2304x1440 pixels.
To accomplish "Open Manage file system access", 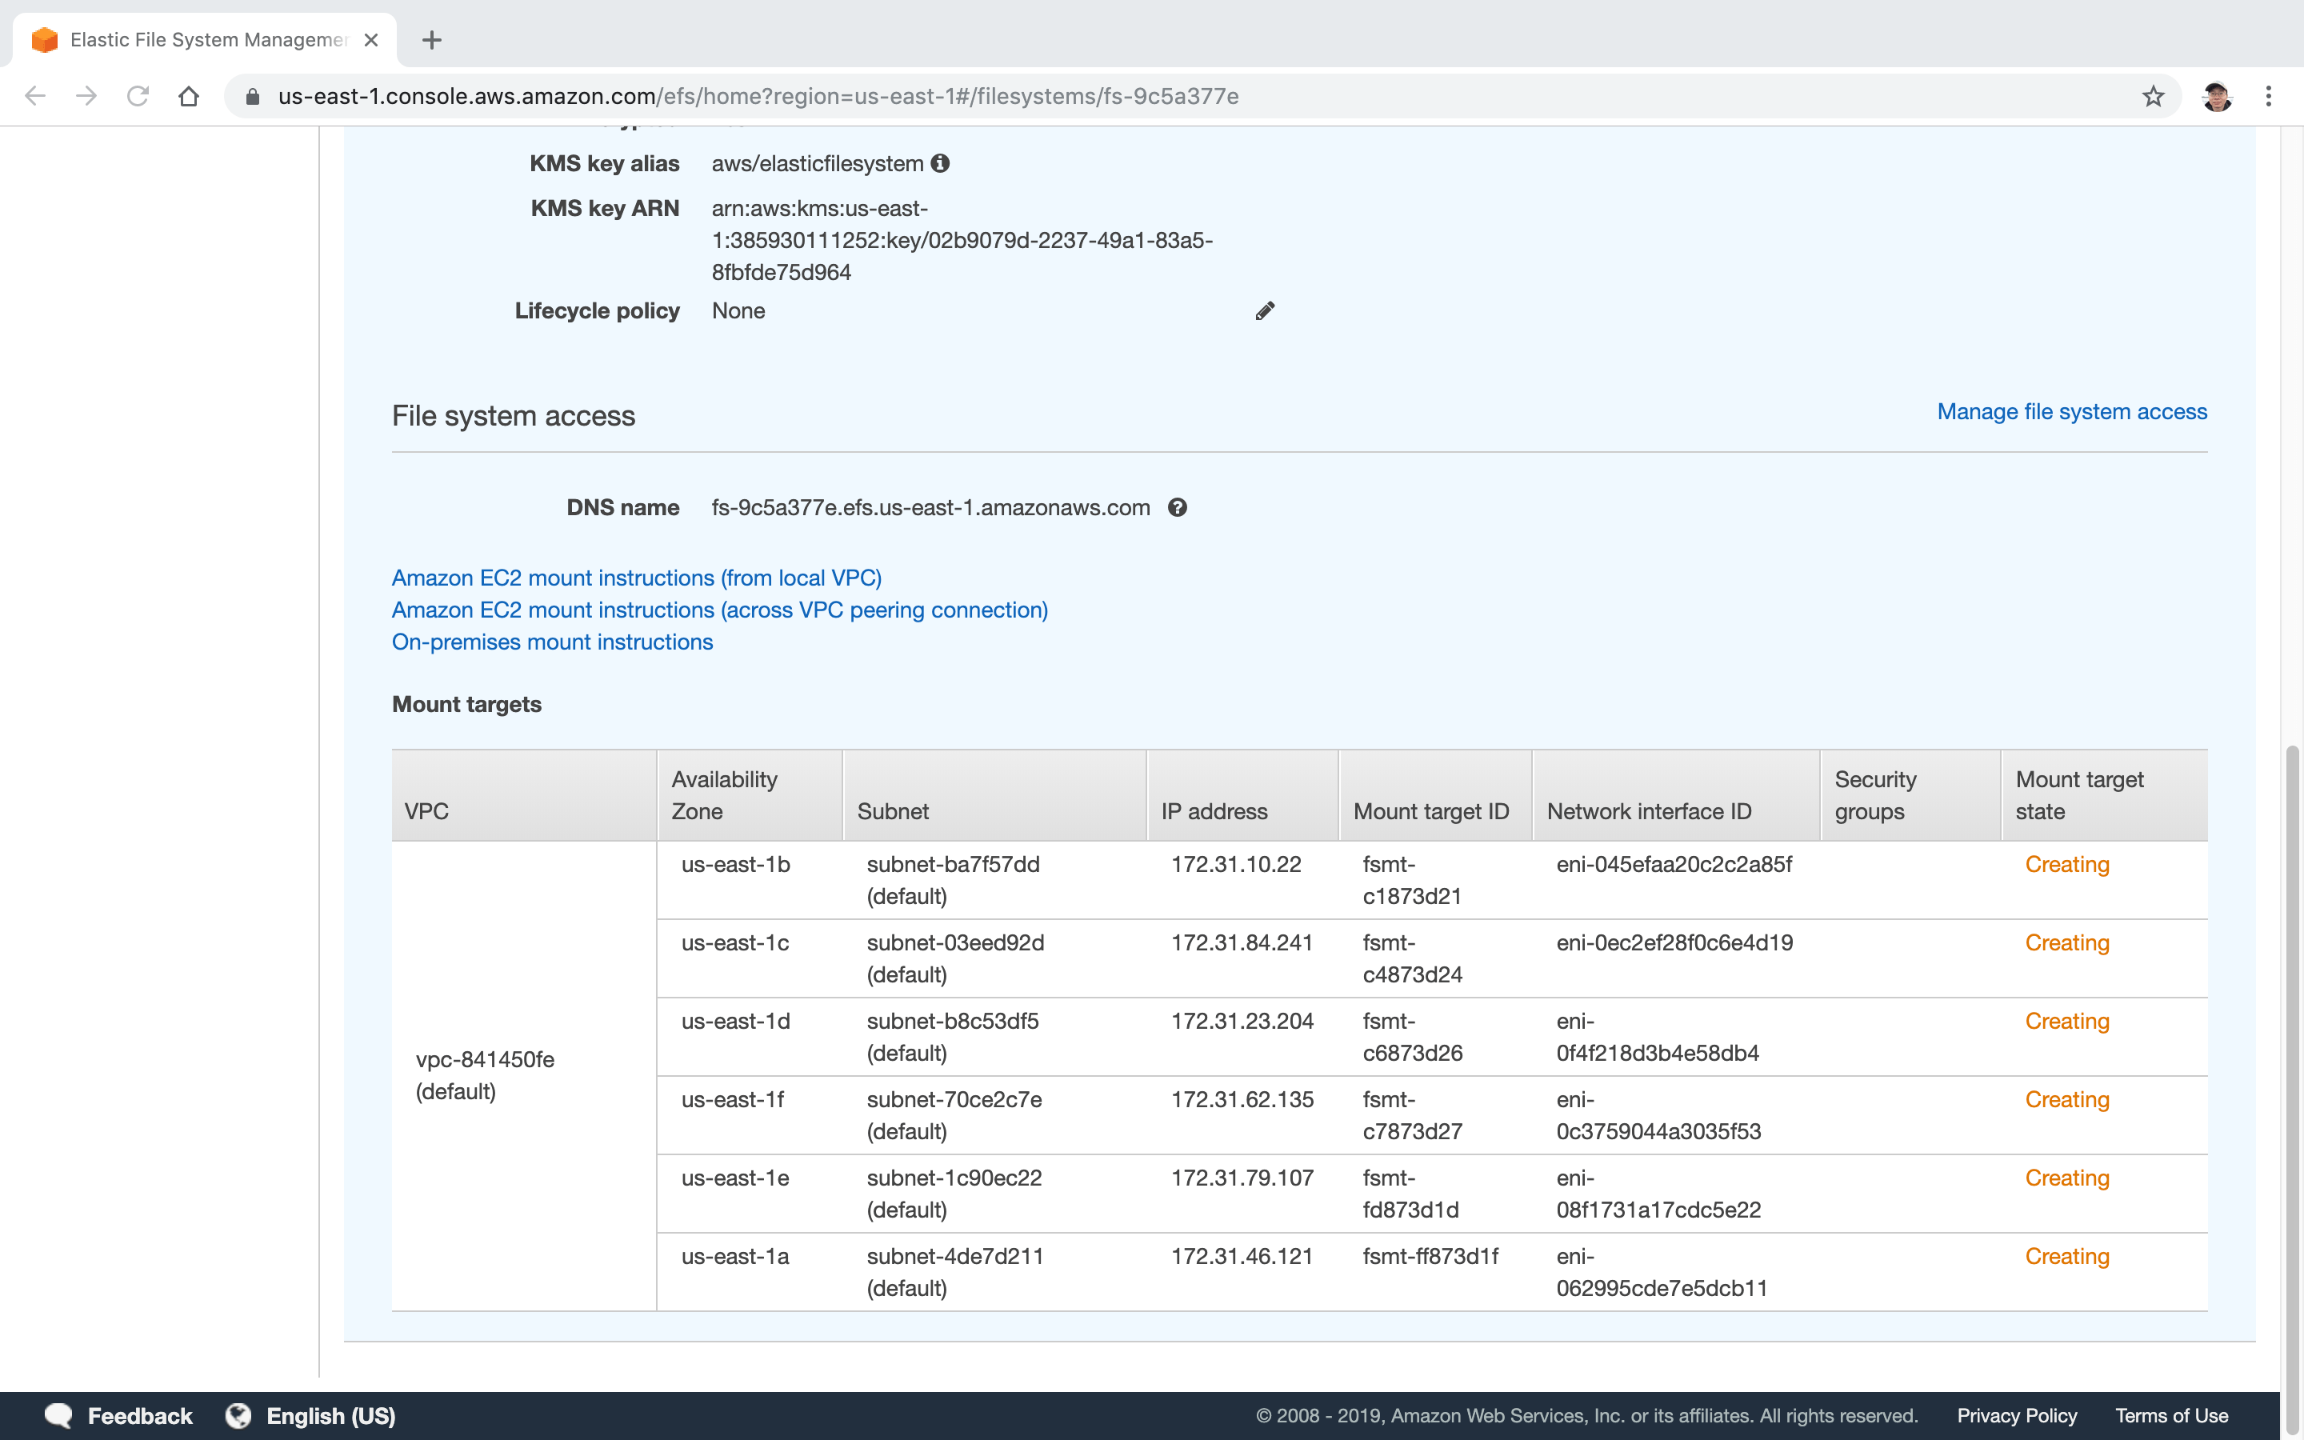I will point(2072,411).
